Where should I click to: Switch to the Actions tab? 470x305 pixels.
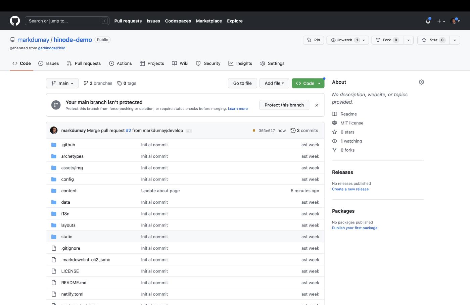click(x=121, y=63)
